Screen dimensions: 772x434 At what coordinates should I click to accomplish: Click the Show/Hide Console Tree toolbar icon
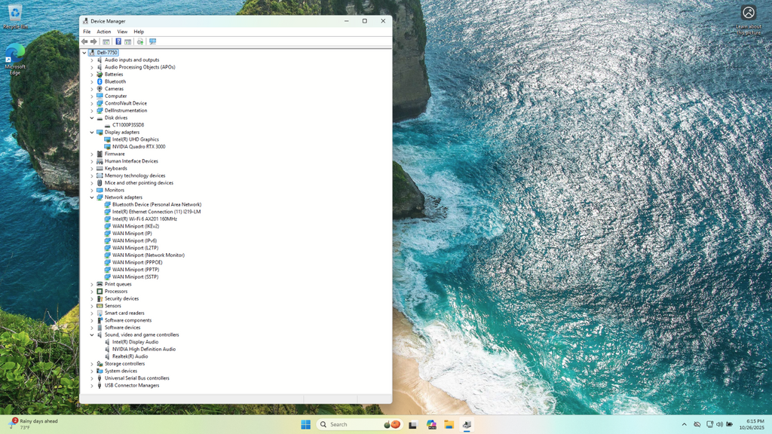click(x=106, y=41)
